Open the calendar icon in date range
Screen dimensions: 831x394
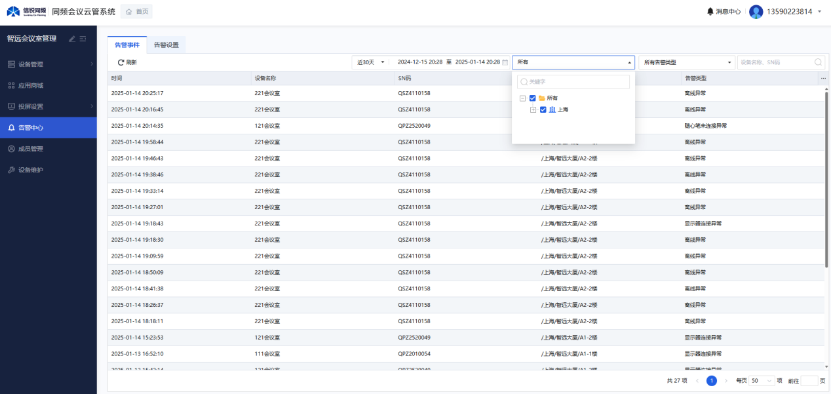click(x=505, y=62)
